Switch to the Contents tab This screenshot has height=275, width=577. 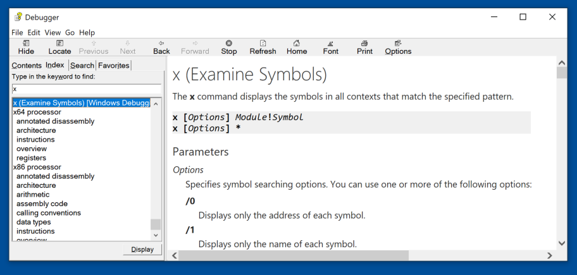(27, 66)
